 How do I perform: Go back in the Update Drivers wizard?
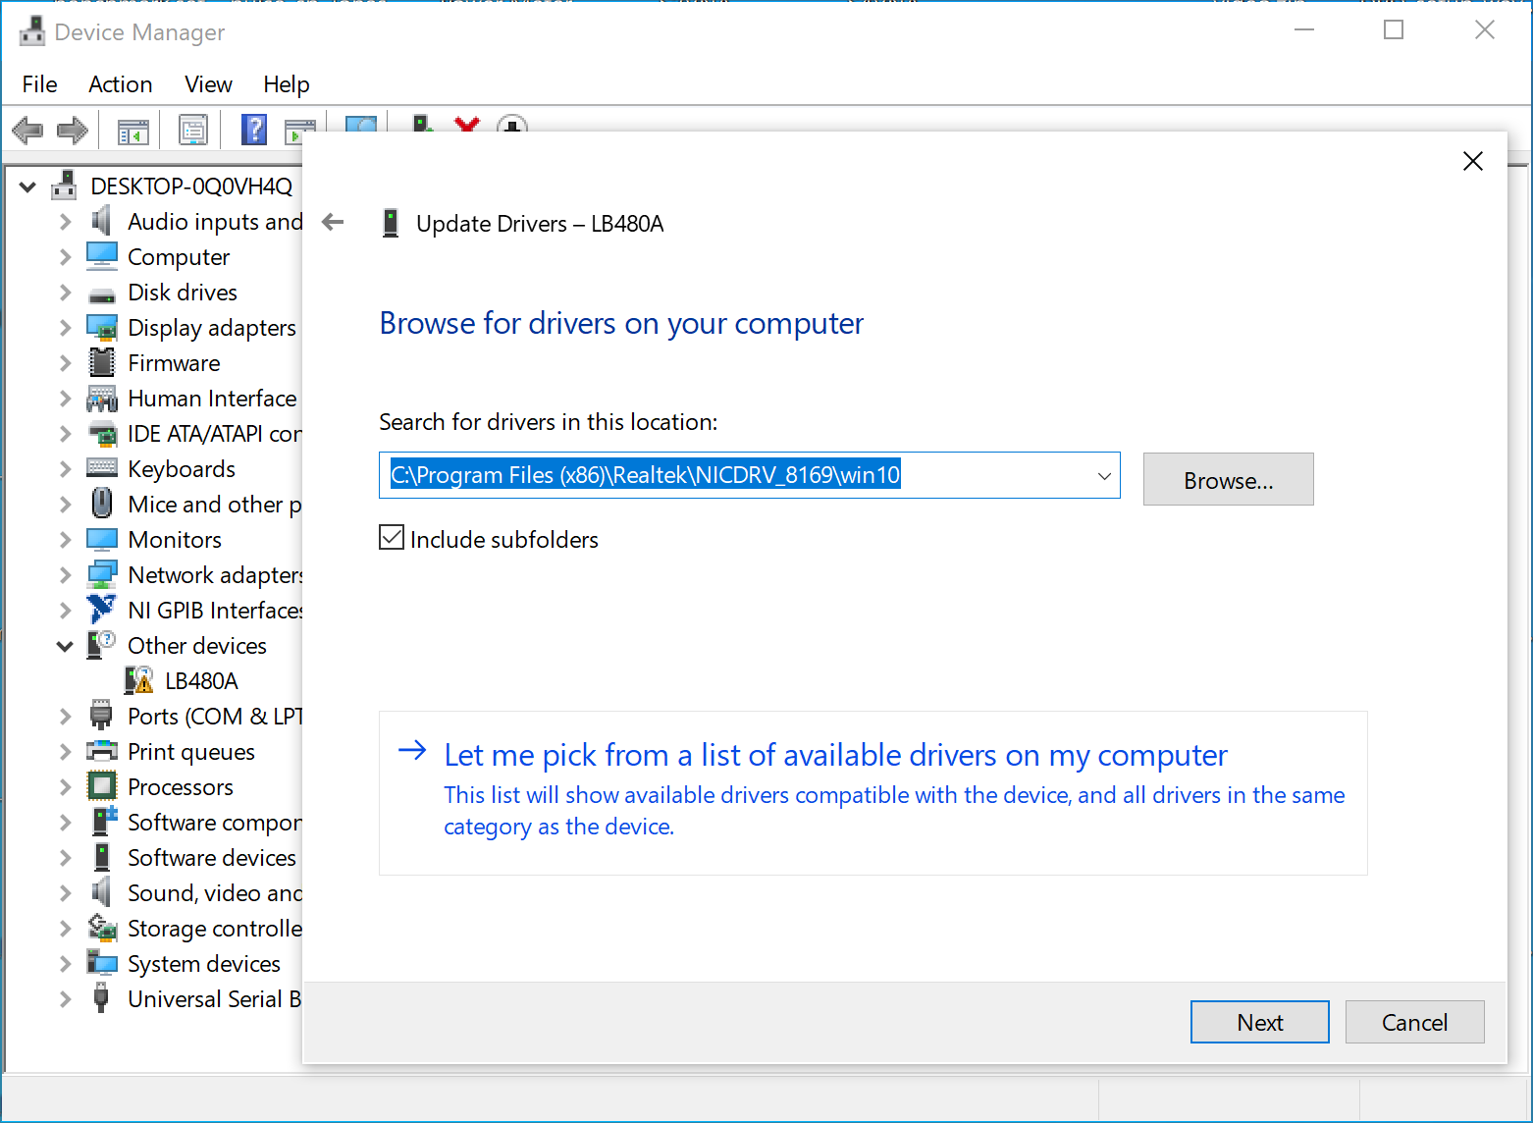click(x=334, y=222)
